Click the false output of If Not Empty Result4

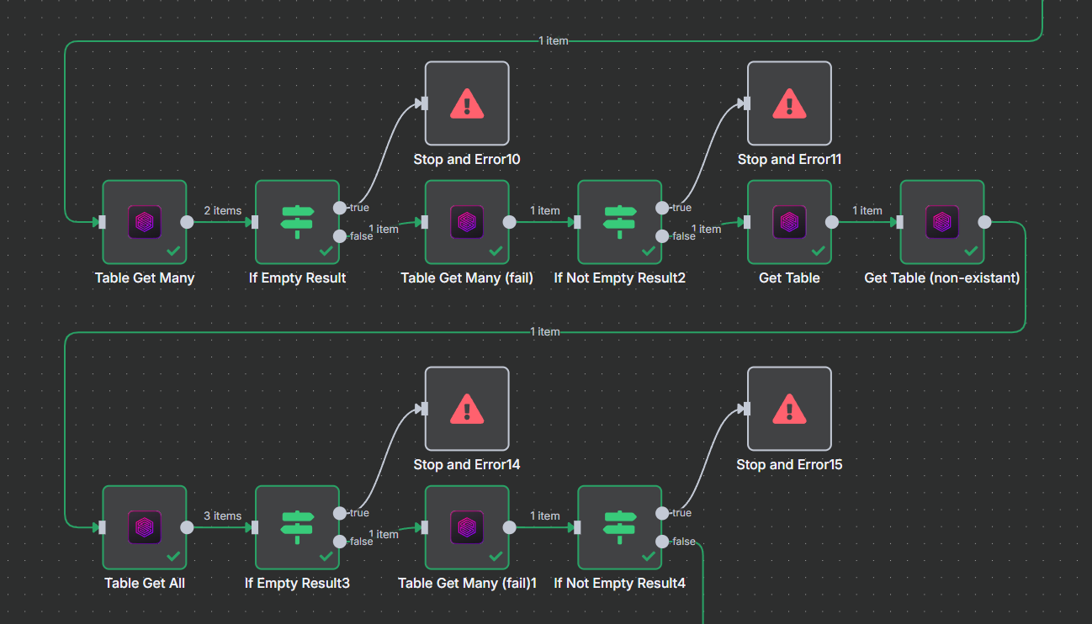(662, 542)
